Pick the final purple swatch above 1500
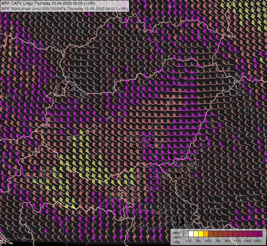Viewport: 267px width, 246px height. (260, 234)
